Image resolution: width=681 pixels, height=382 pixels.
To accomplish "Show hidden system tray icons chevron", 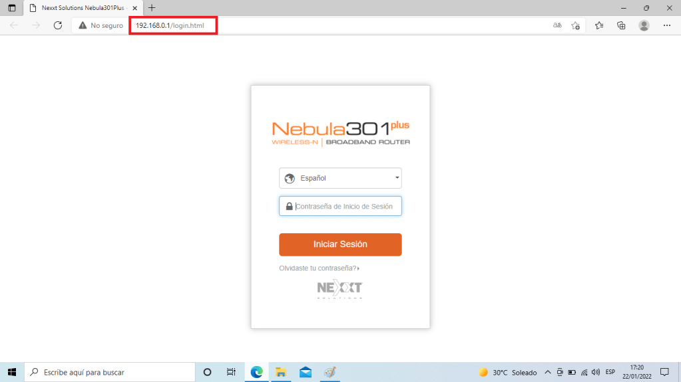I will click(548, 372).
